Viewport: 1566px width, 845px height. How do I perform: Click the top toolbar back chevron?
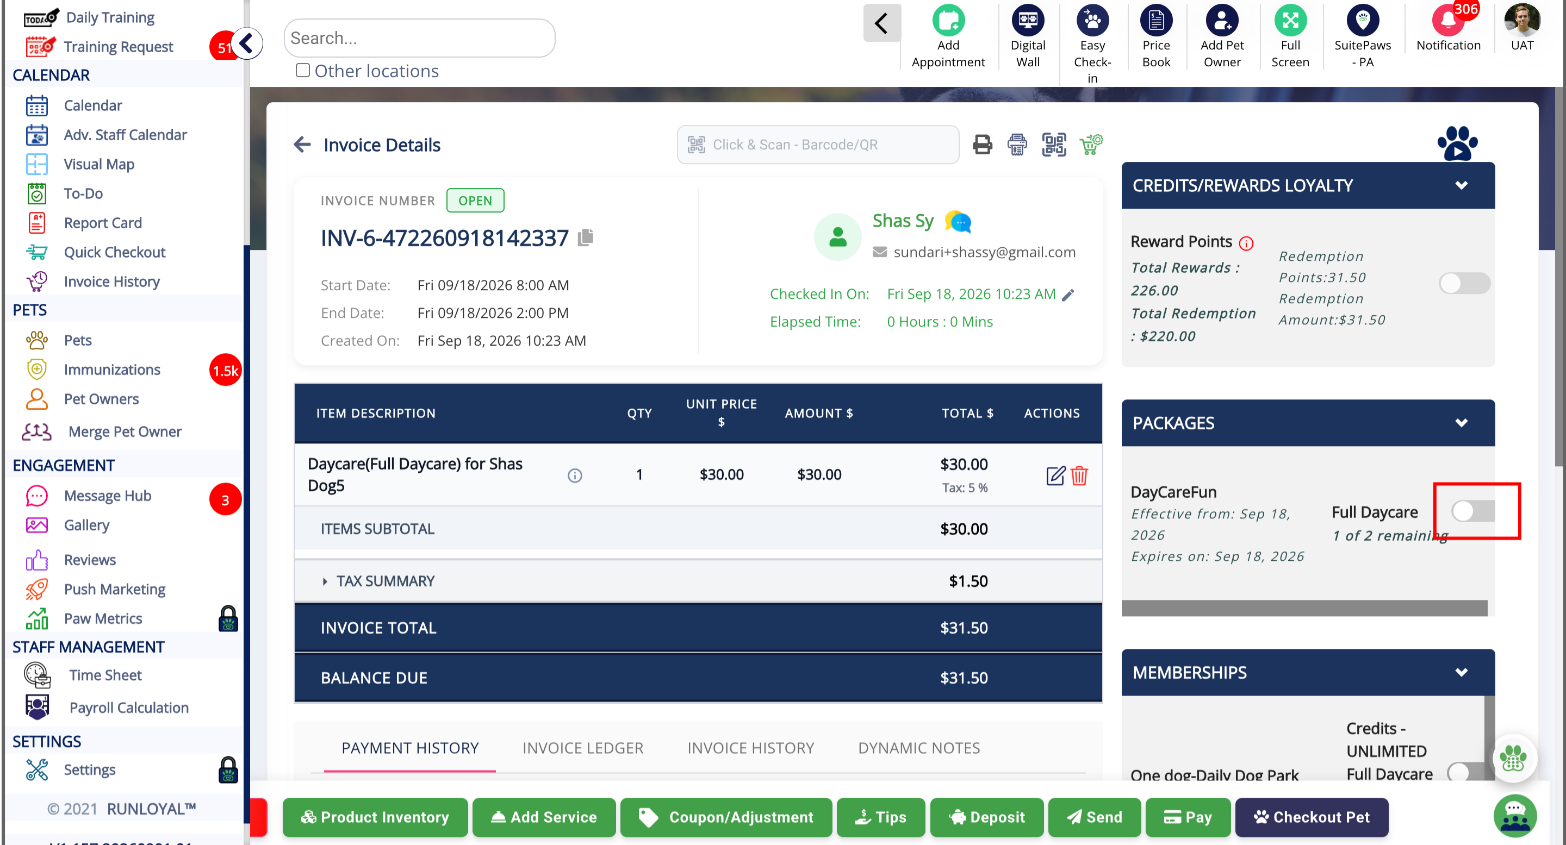point(881,24)
